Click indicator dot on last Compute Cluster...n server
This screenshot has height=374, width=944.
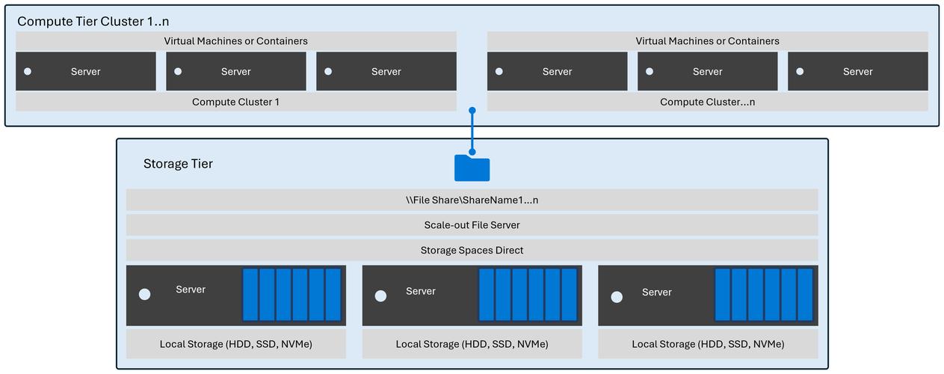(x=800, y=72)
